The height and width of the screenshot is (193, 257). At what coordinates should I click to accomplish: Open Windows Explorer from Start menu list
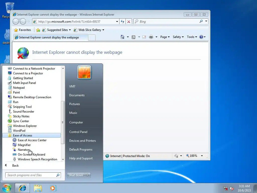tap(25, 126)
